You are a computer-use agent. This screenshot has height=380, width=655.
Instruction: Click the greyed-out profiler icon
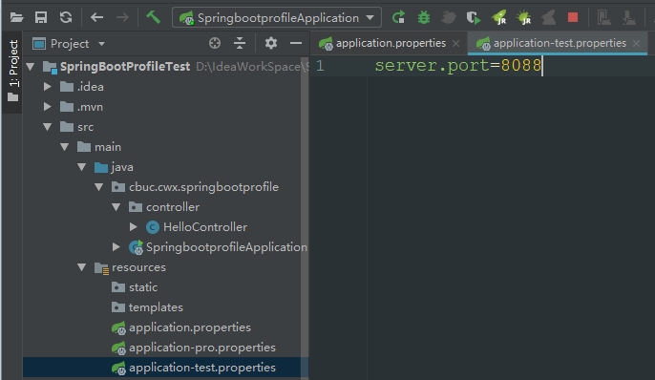(x=449, y=17)
